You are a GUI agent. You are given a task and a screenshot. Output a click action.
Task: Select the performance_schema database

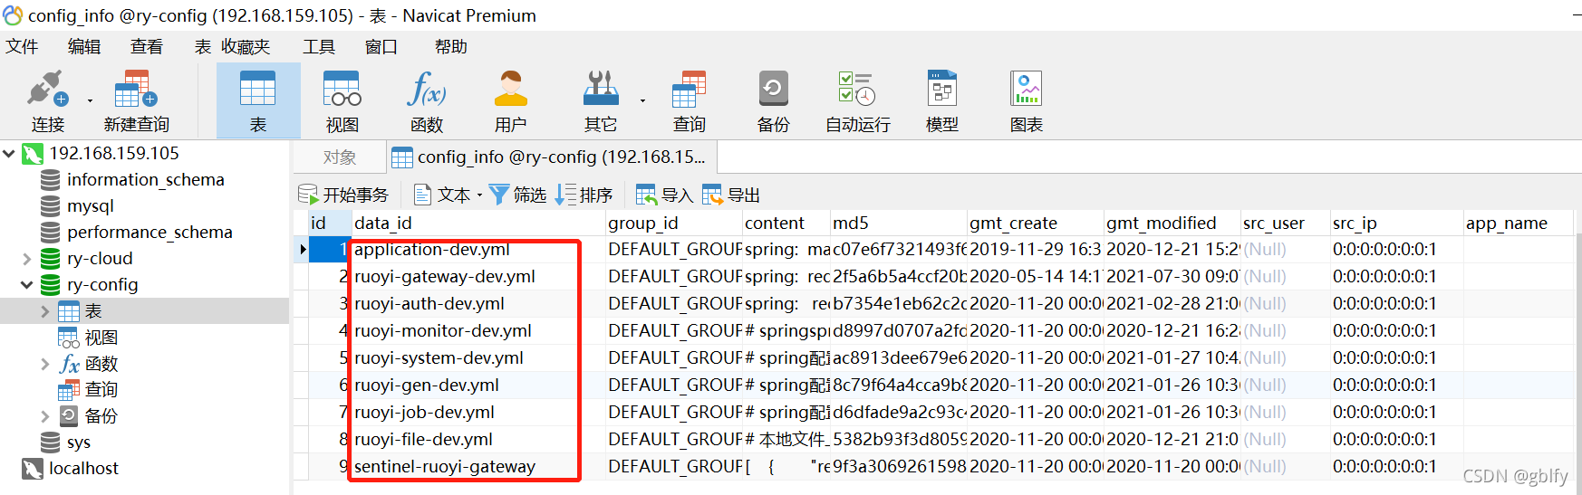pyautogui.click(x=150, y=233)
